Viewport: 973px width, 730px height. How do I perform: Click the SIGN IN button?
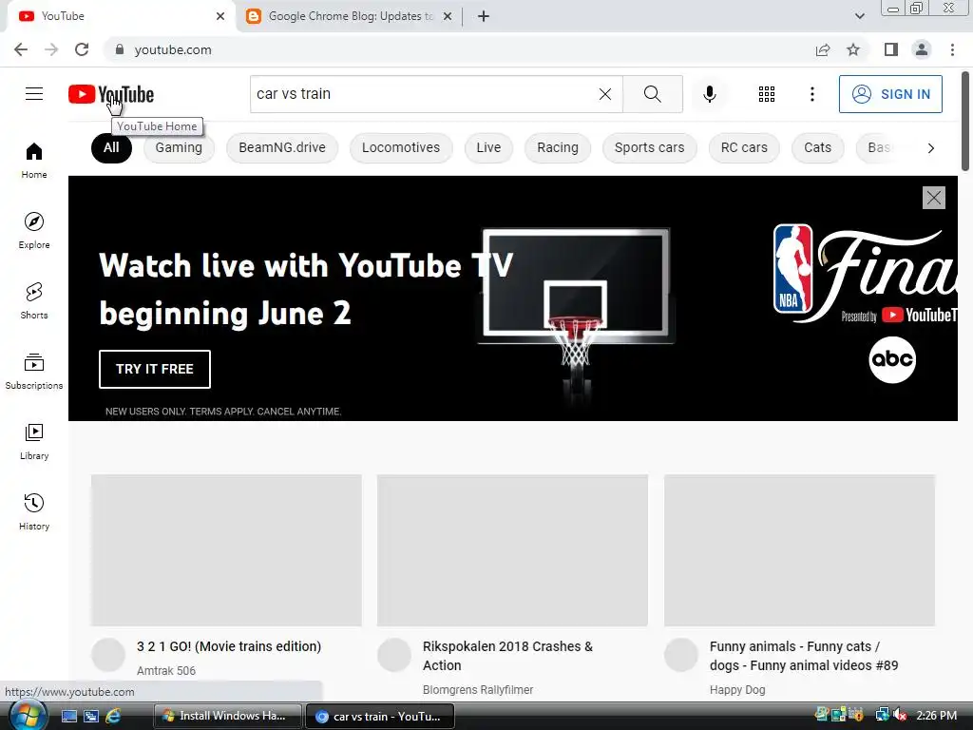coord(889,94)
